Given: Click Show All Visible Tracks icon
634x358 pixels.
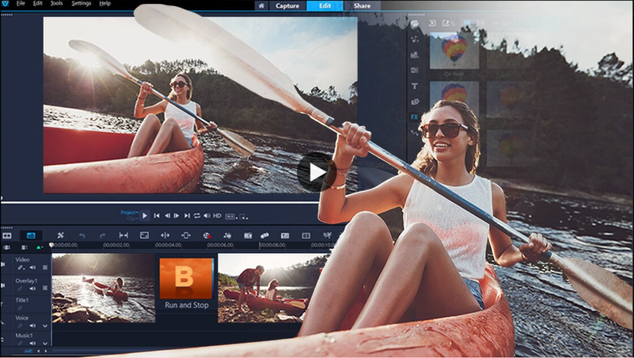Looking at the screenshot, I should (x=7, y=247).
